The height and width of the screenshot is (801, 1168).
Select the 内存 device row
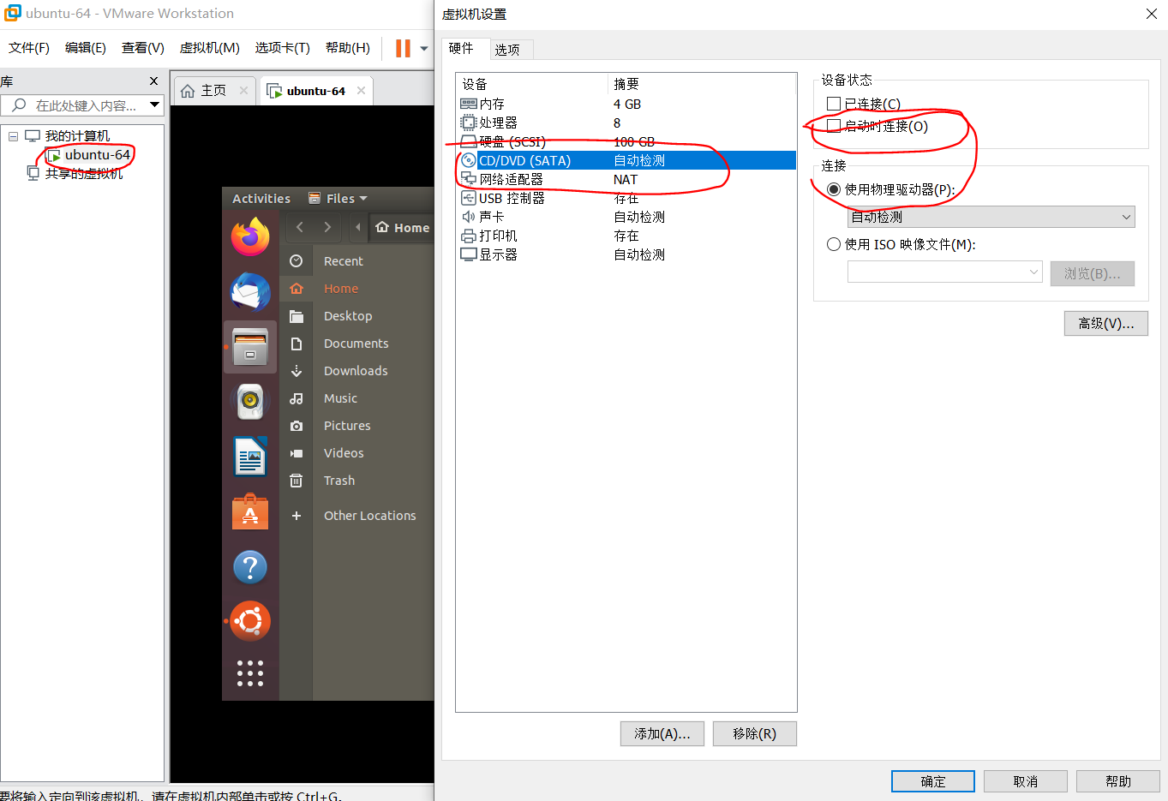click(626, 104)
